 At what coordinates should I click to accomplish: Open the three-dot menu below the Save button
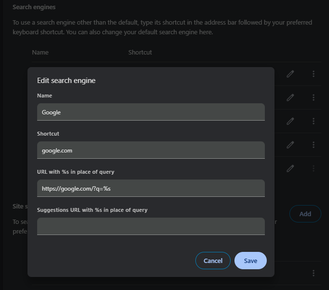[x=314, y=273]
